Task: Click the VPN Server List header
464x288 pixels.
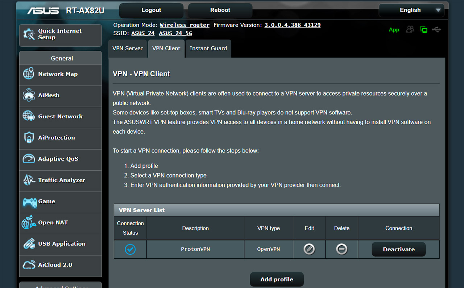Action: pos(277,210)
